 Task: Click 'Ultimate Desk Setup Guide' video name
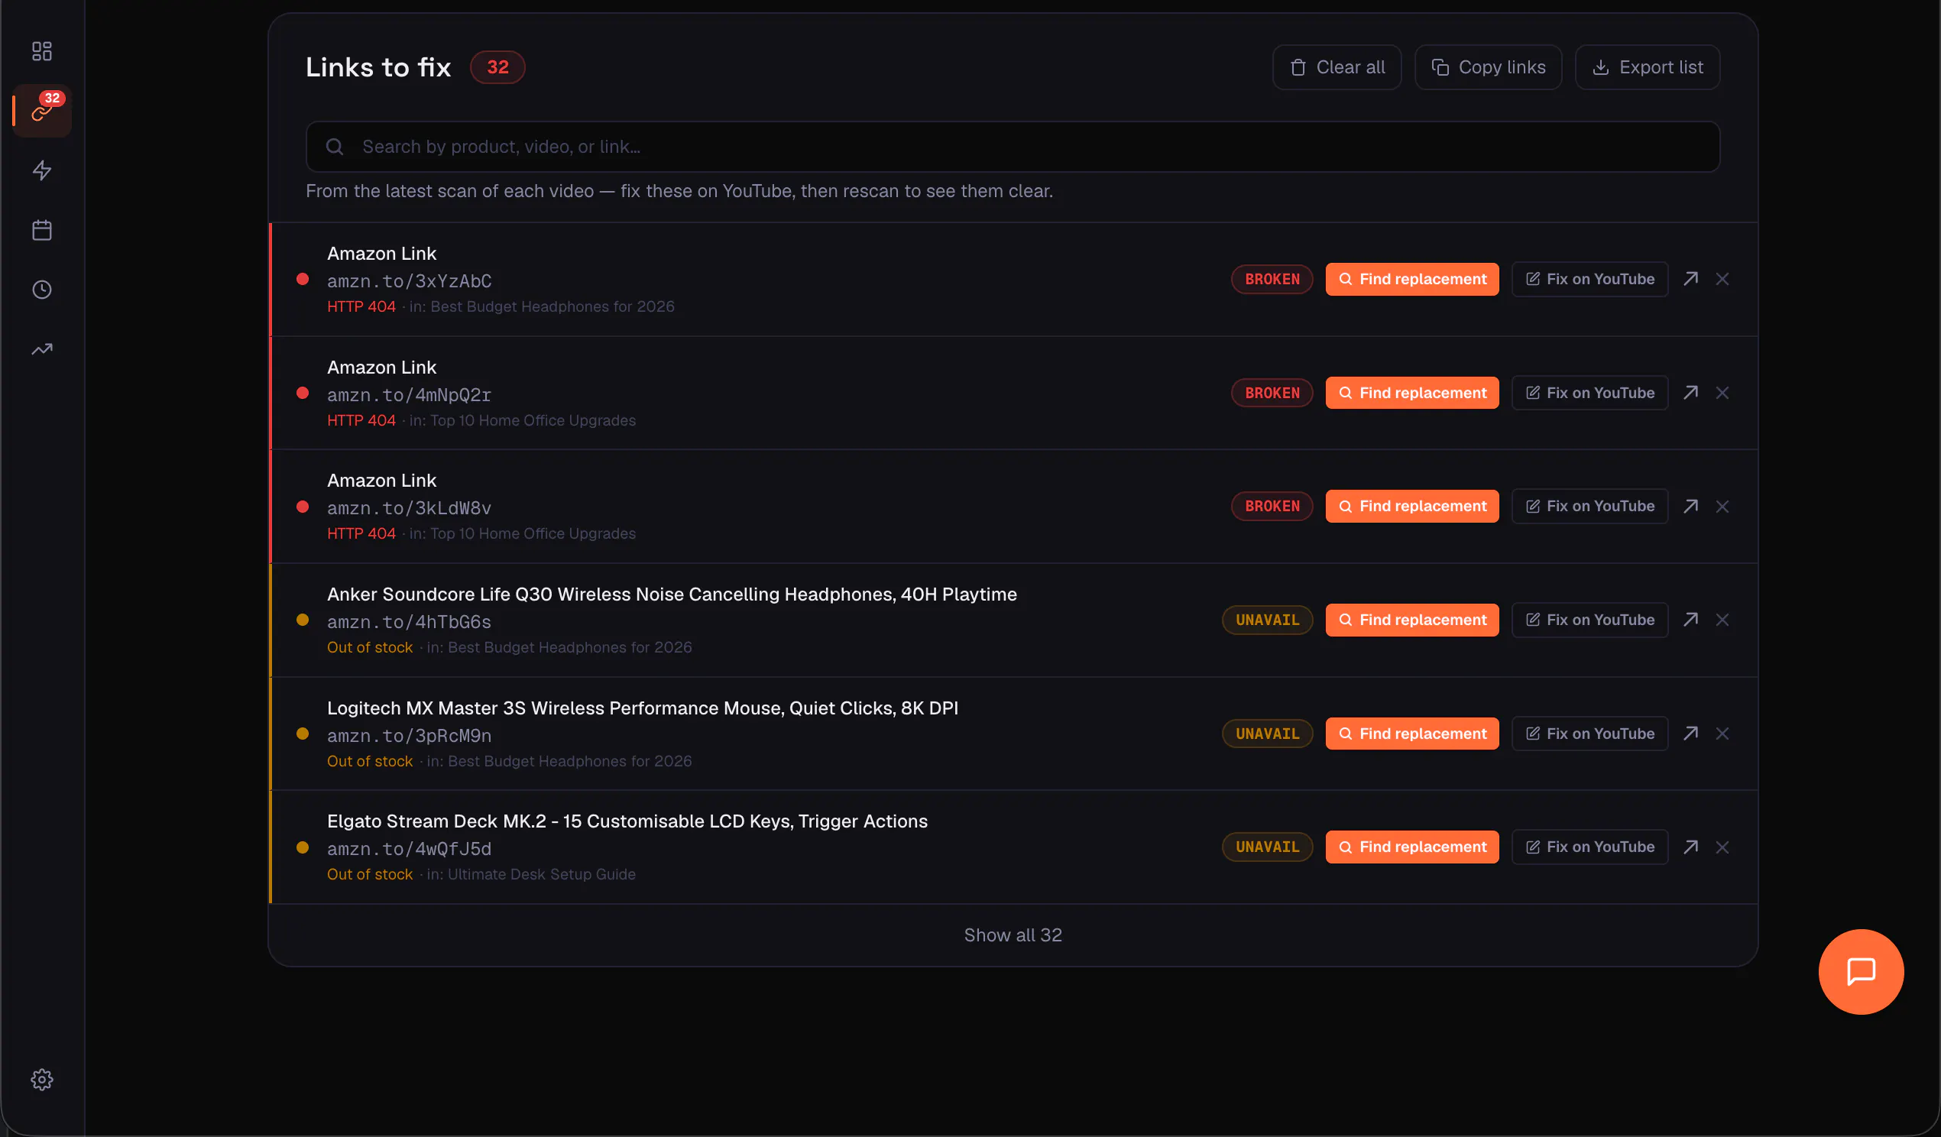pyautogui.click(x=542, y=874)
